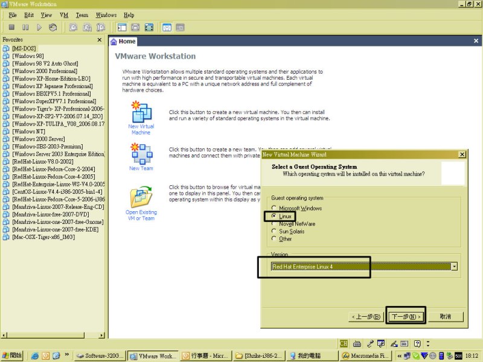The image size is (483, 362).
Task: Select the Linux radio button
Action: point(273,216)
